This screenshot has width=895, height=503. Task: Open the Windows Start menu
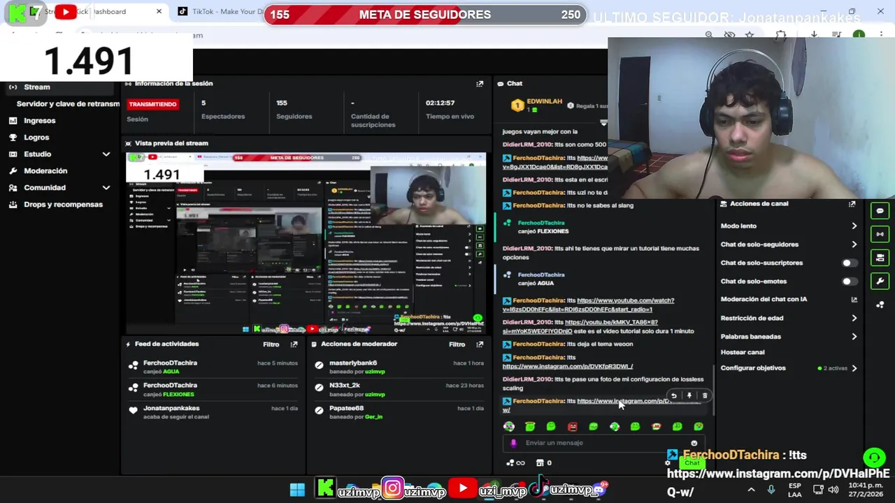pyautogui.click(x=297, y=490)
